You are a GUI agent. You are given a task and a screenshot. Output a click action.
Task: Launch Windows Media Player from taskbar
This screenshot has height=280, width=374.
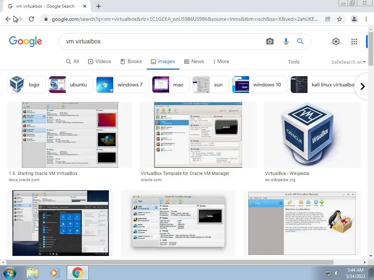coord(54,273)
